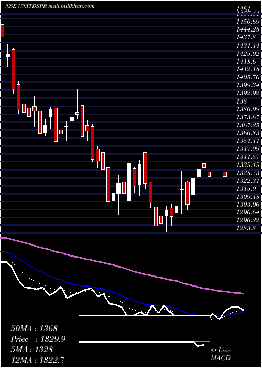Click the 1450.69 price level label
This screenshot has height=368, width=262.
(x=248, y=22)
